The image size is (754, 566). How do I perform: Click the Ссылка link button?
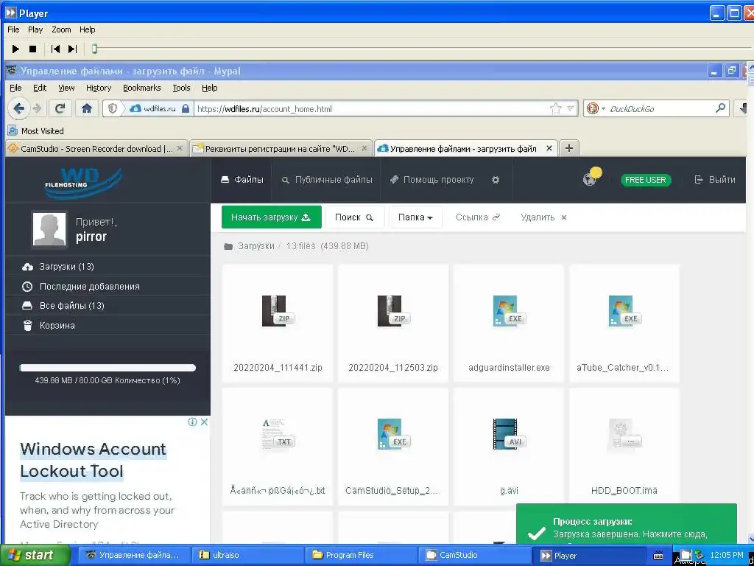pyautogui.click(x=477, y=217)
